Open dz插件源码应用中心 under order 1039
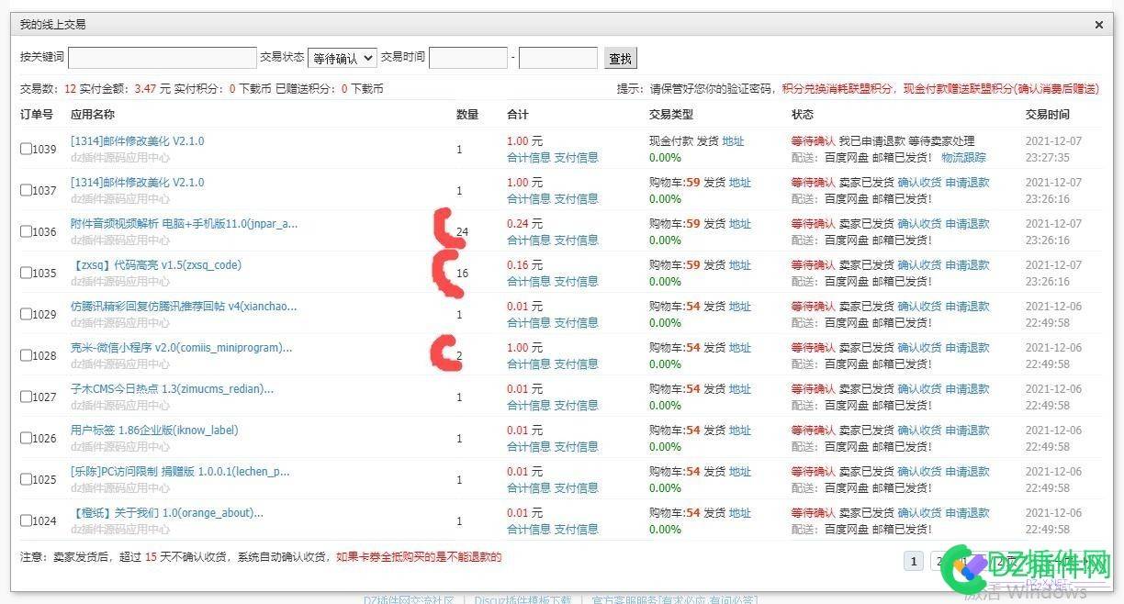This screenshot has width=1124, height=604. point(120,158)
